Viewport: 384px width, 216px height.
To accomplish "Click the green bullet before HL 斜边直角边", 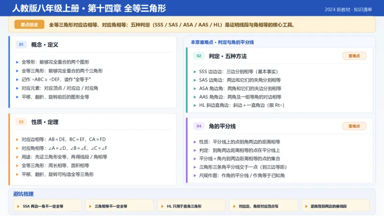I will point(195,105).
